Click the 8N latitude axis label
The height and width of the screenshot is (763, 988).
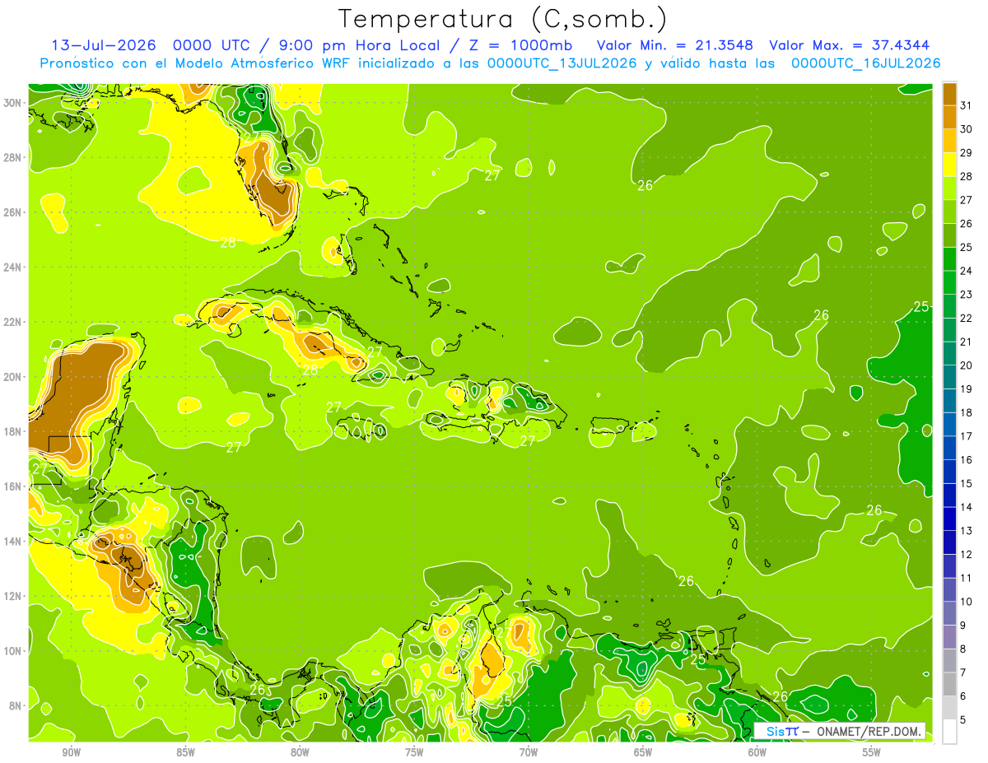[16, 706]
